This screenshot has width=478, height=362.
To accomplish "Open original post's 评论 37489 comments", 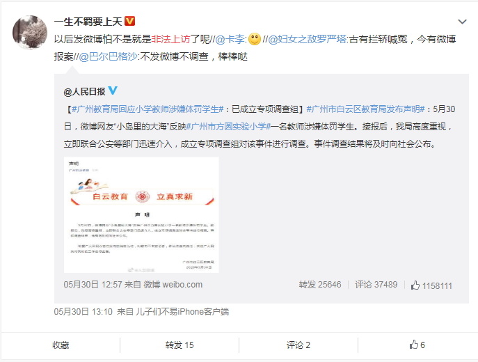I will 376,285.
